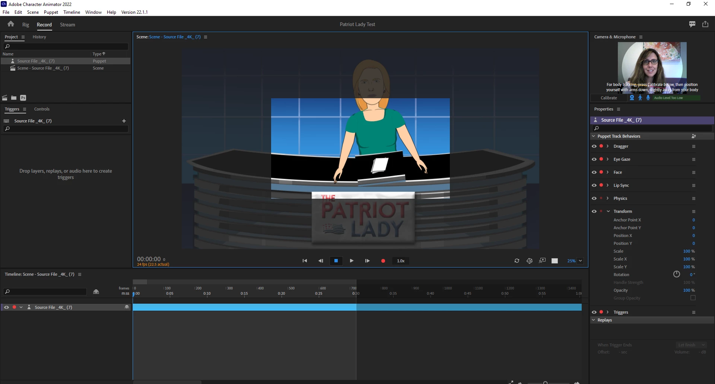Viewport: 715px width, 384px height.
Task: Expand the Eye Gaze behavior
Action: pyautogui.click(x=607, y=159)
